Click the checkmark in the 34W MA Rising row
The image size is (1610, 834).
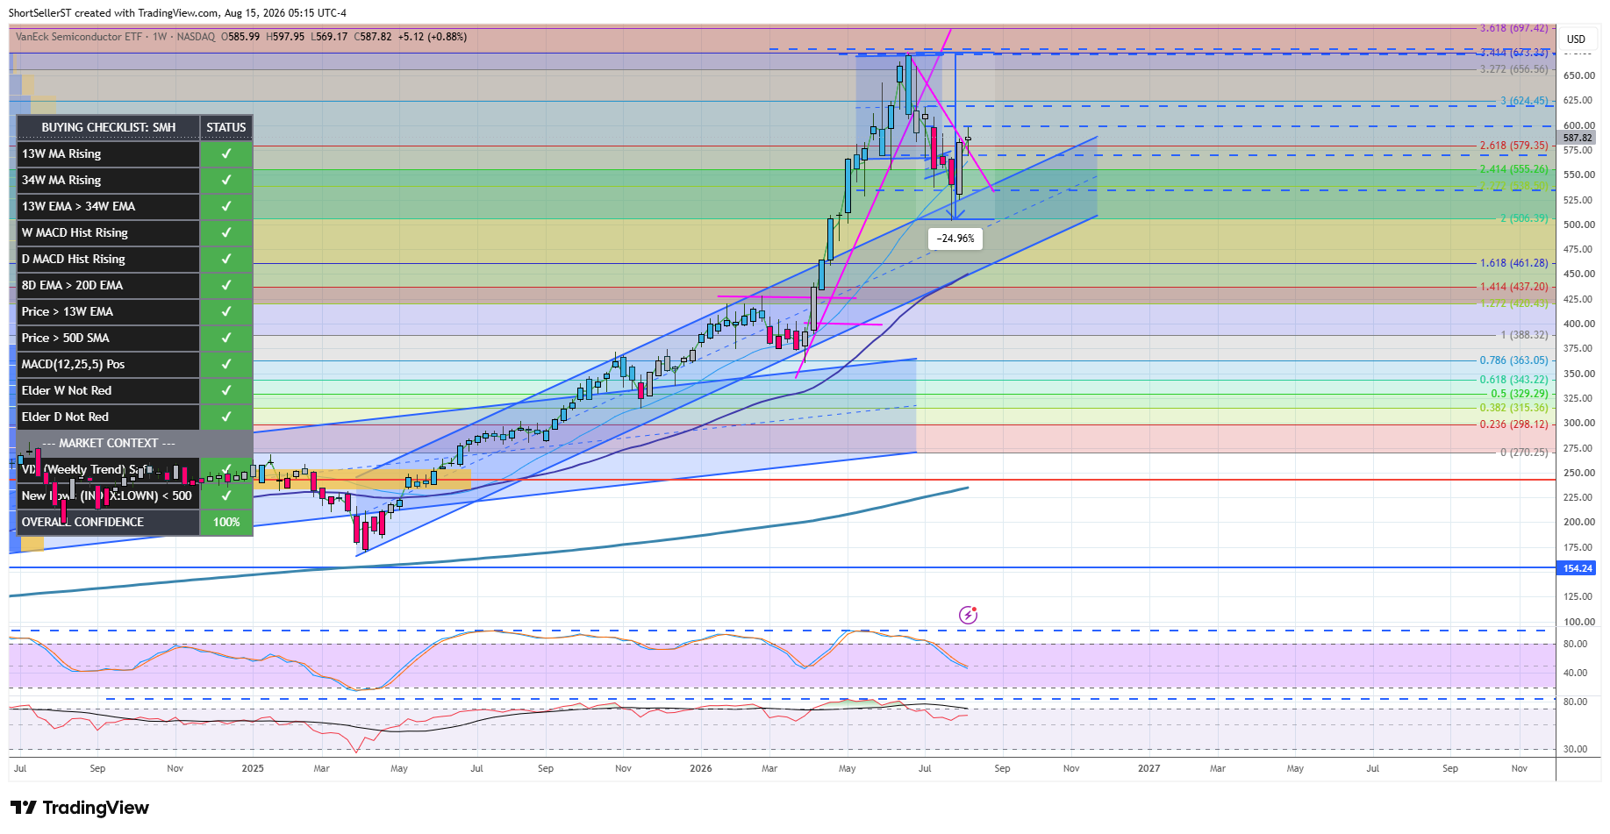[226, 180]
